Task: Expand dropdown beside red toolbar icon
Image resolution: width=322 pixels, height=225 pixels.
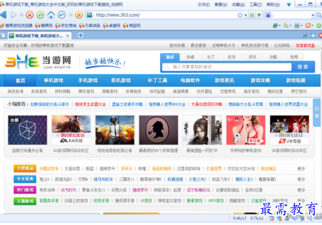Action: [312, 25]
